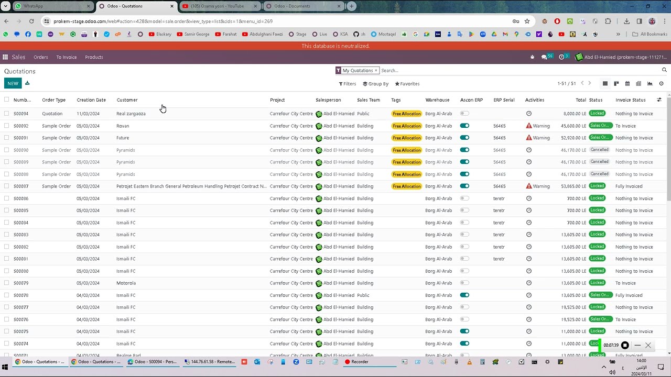
Task: Open the Filters dropdown
Action: (348, 84)
